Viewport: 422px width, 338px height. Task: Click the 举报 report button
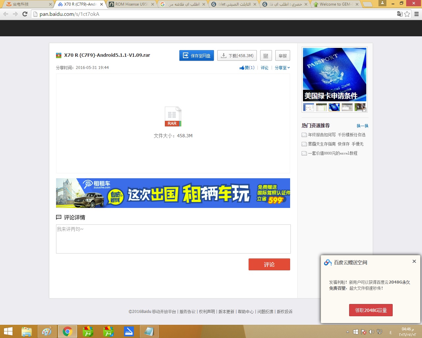coord(283,56)
